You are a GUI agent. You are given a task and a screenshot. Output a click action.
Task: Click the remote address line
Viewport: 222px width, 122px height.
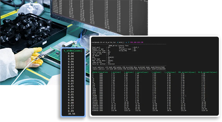129,69
